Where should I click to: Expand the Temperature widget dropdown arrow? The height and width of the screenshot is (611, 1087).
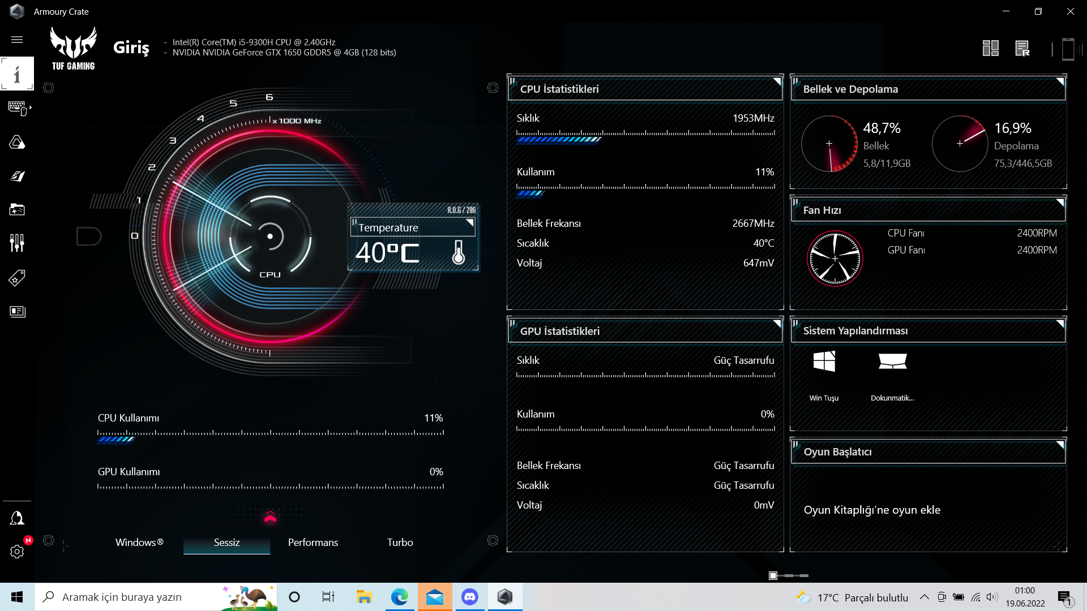[469, 223]
